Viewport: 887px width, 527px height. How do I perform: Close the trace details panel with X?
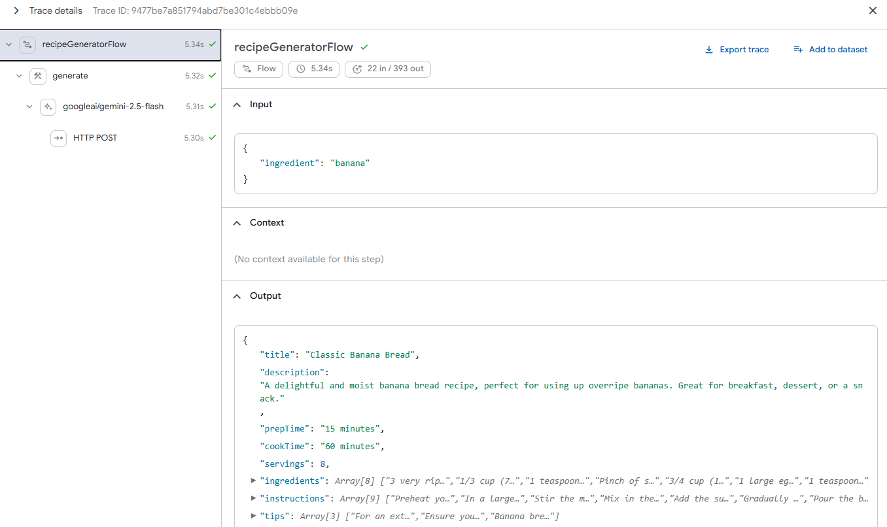[x=873, y=11]
